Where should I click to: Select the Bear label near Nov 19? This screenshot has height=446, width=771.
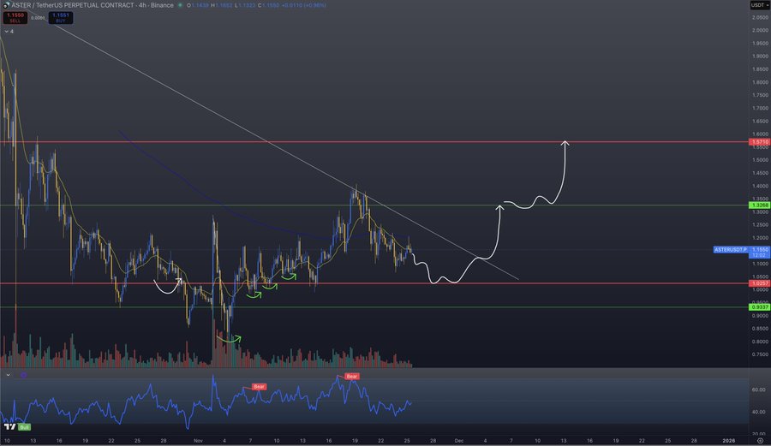pyautogui.click(x=351, y=377)
